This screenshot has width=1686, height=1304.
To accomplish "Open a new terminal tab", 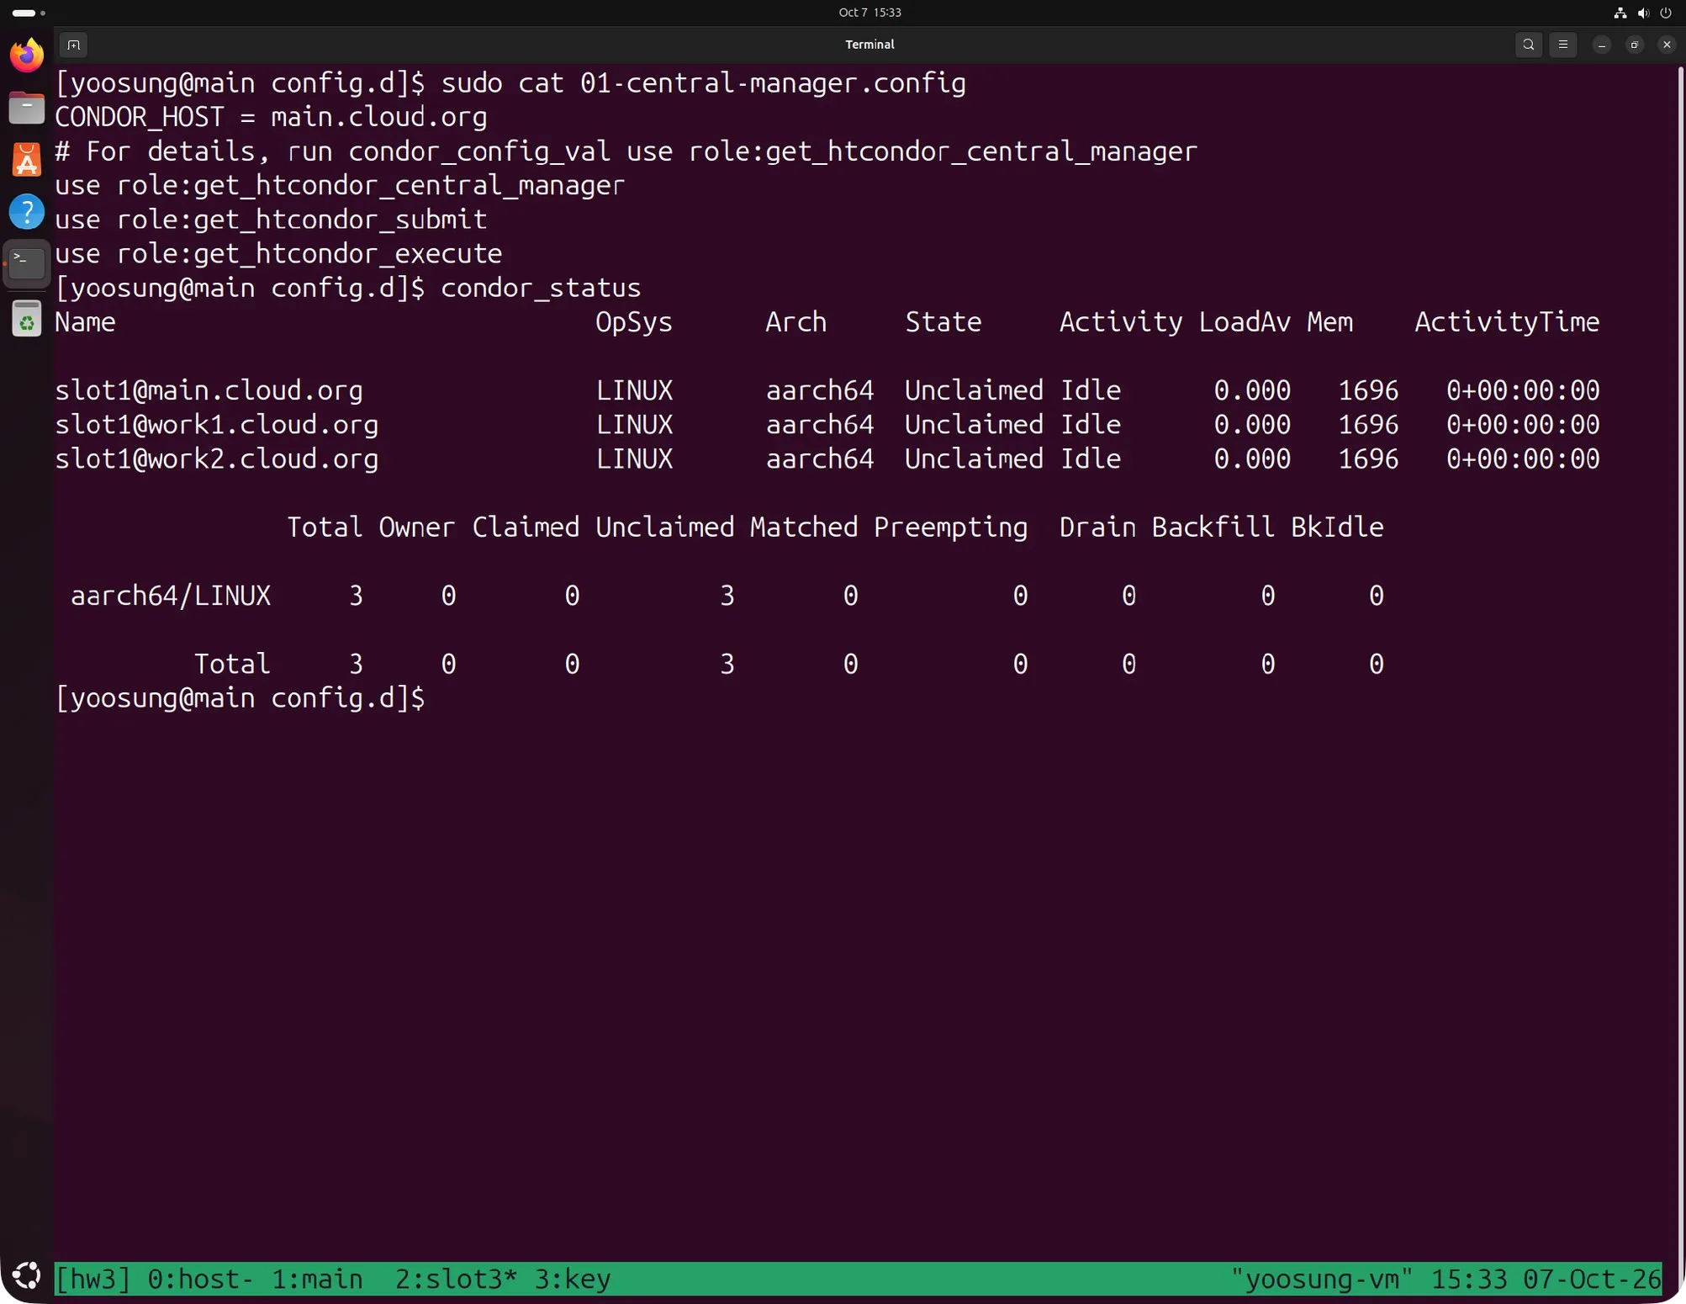I will 74,45.
